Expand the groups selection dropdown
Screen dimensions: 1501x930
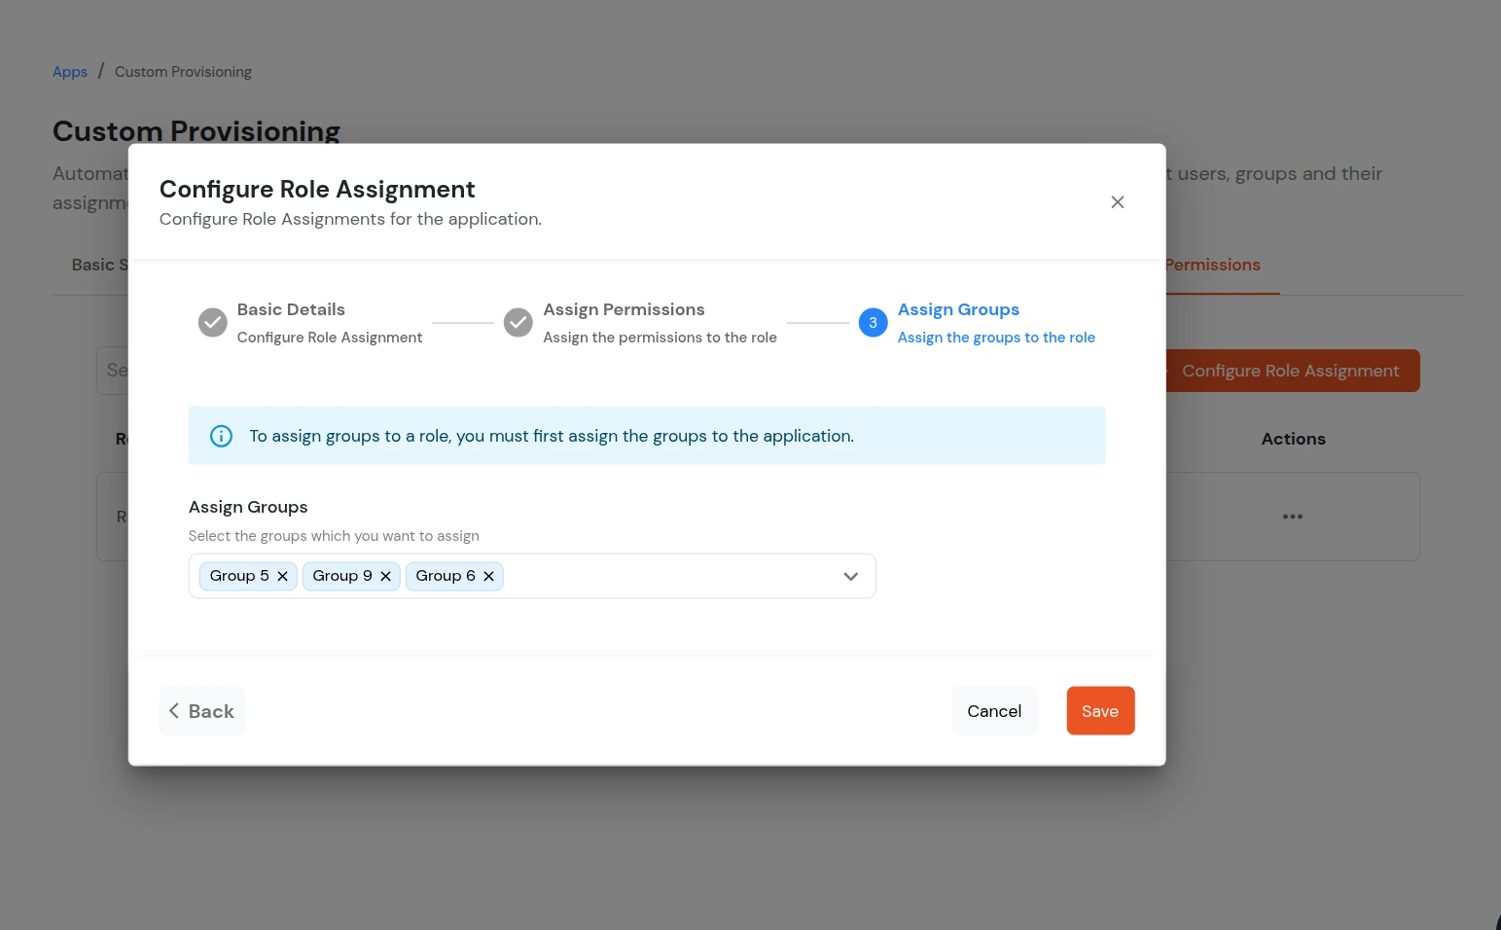click(849, 576)
